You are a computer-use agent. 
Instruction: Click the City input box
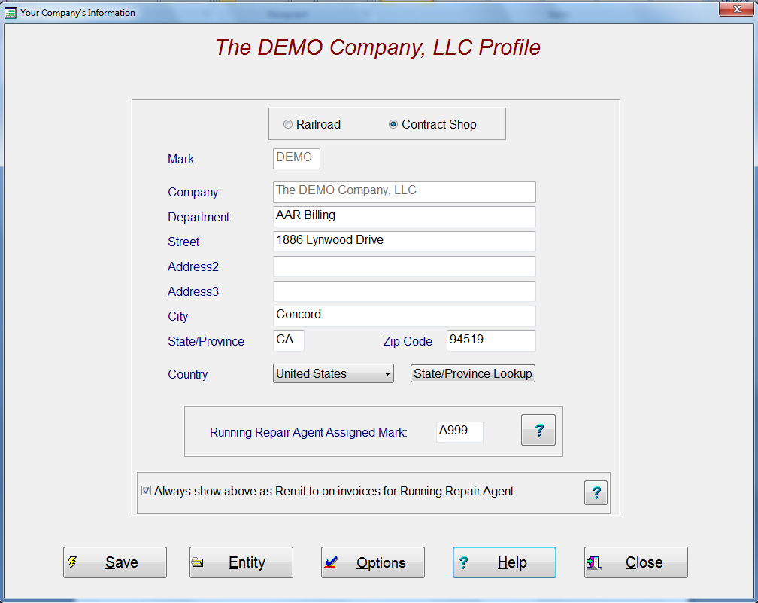click(404, 315)
